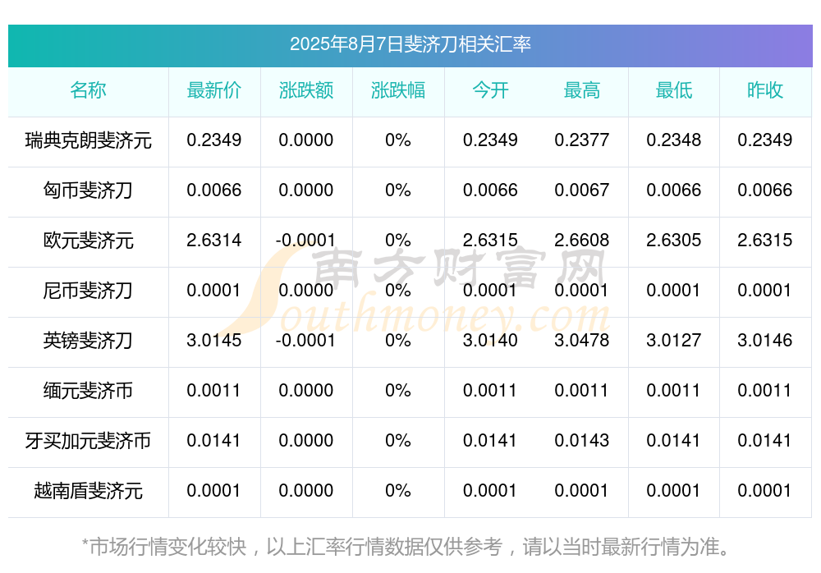This screenshot has height=573, width=821.
Task: Click 最新价 value 0.0141 for 牙买加元斐济币
Action: pos(213,440)
